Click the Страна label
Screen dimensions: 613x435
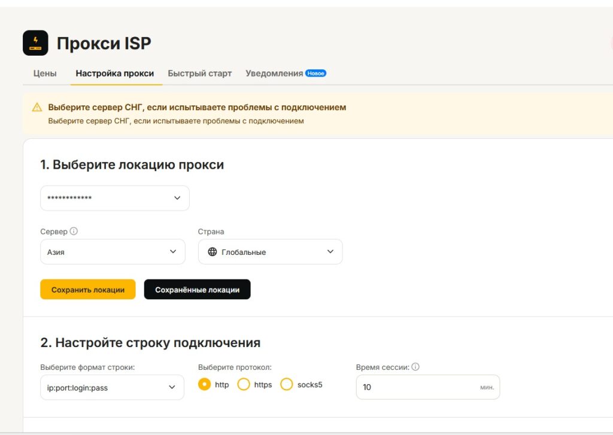(211, 232)
